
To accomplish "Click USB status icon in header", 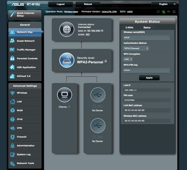I will tap(169, 12).
